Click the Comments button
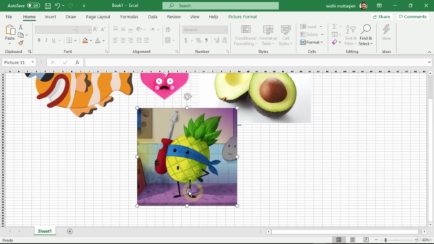434x244 pixels. [412, 17]
